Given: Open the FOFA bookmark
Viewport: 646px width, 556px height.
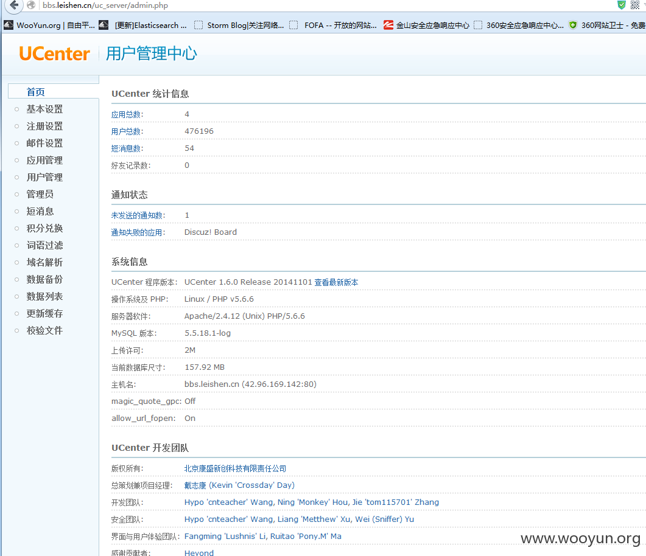Looking at the screenshot, I should [333, 25].
